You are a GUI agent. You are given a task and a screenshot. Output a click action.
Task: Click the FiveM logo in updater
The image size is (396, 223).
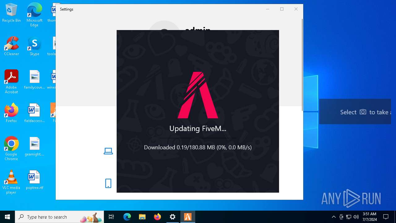198,95
